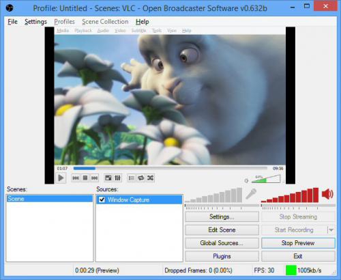Screen dimensions: 341x280
Task: Open VLC Playback menu in preview
Action: click(83, 31)
